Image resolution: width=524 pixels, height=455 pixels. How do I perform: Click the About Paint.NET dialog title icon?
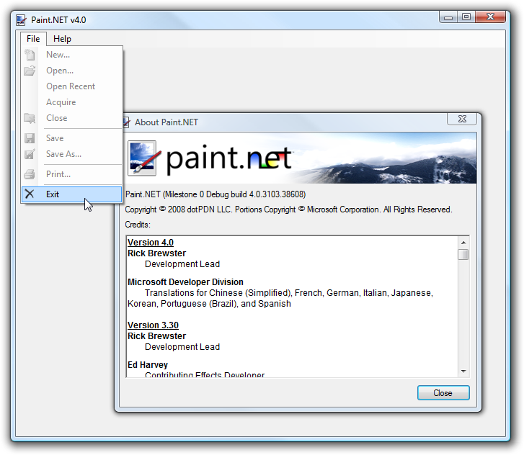click(x=126, y=122)
